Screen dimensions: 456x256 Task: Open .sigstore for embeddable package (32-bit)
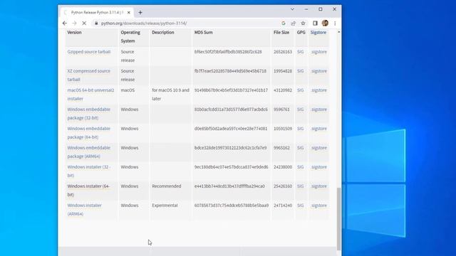coord(318,110)
